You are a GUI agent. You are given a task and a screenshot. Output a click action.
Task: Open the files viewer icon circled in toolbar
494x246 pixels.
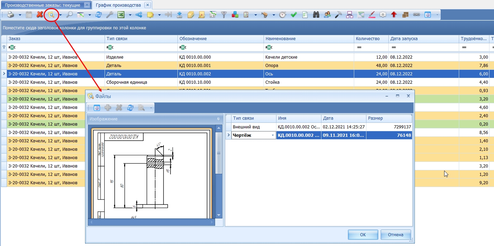pos(52,15)
